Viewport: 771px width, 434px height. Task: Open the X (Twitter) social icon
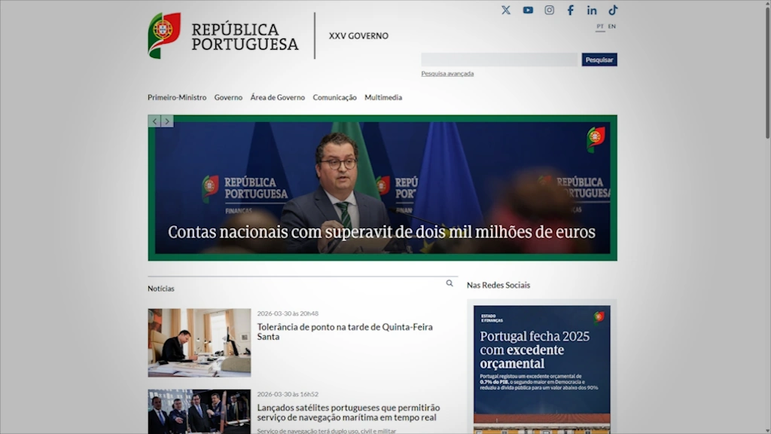[x=506, y=10]
